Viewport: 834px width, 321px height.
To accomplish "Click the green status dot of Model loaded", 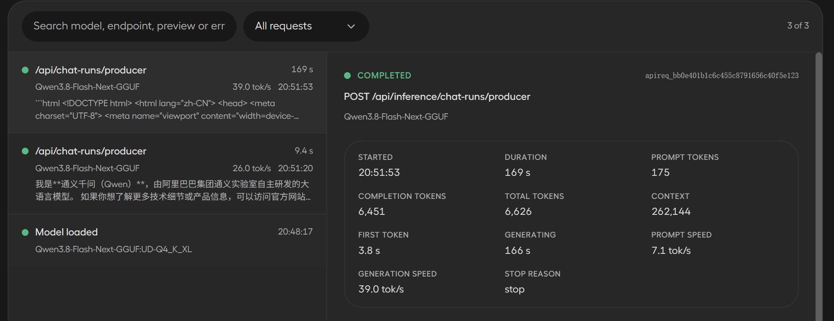I will click(25, 232).
